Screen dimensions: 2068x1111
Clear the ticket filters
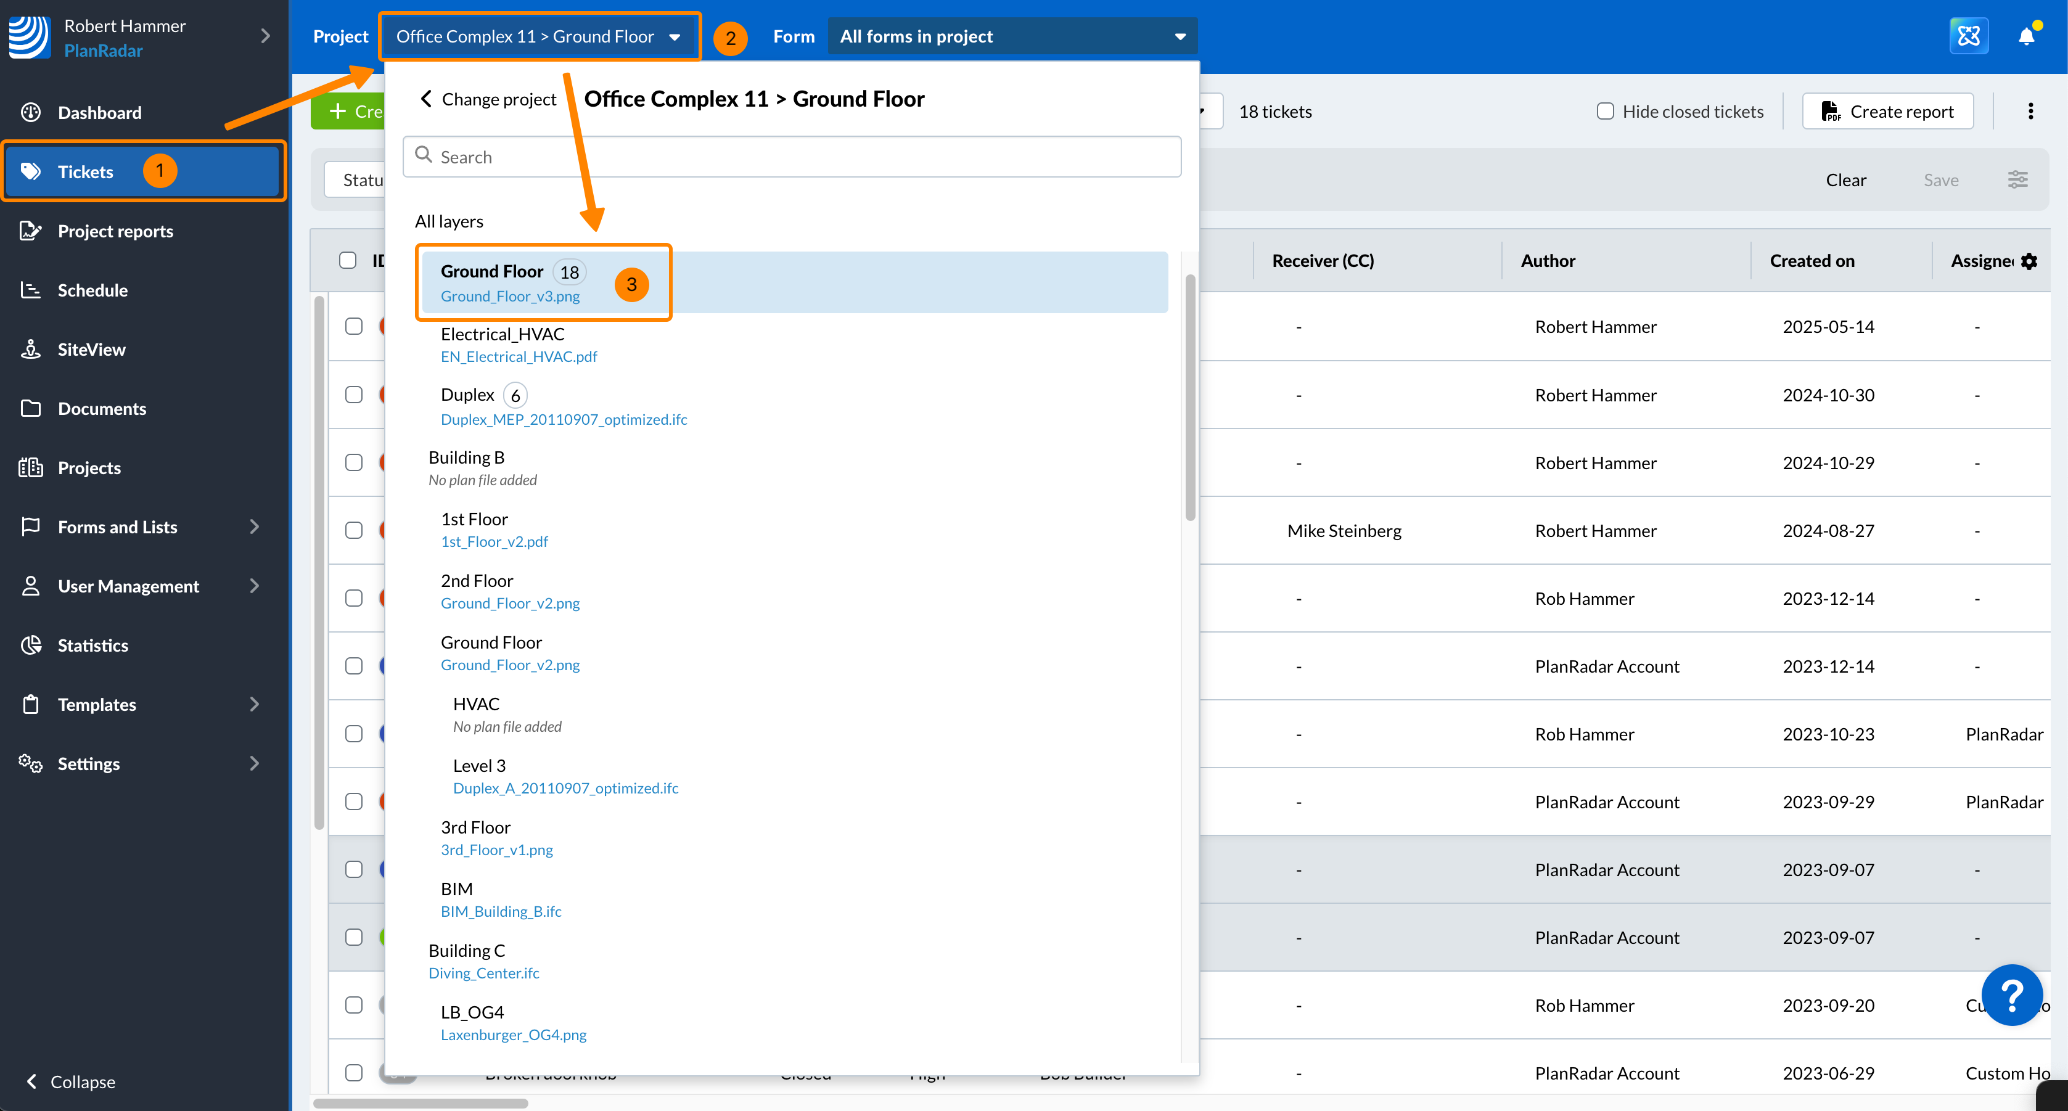tap(1845, 180)
